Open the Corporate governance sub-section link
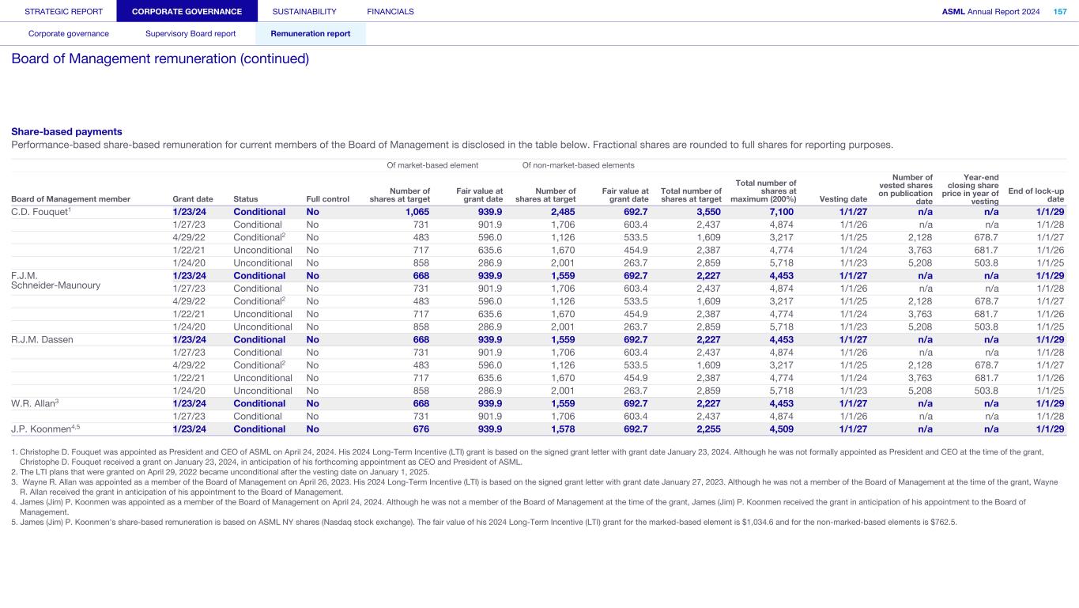The height and width of the screenshot is (608, 1079). pyautogui.click(x=69, y=34)
